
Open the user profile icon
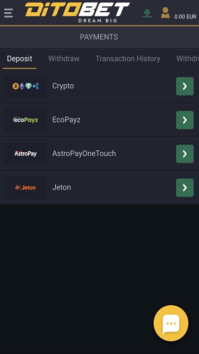point(166,13)
